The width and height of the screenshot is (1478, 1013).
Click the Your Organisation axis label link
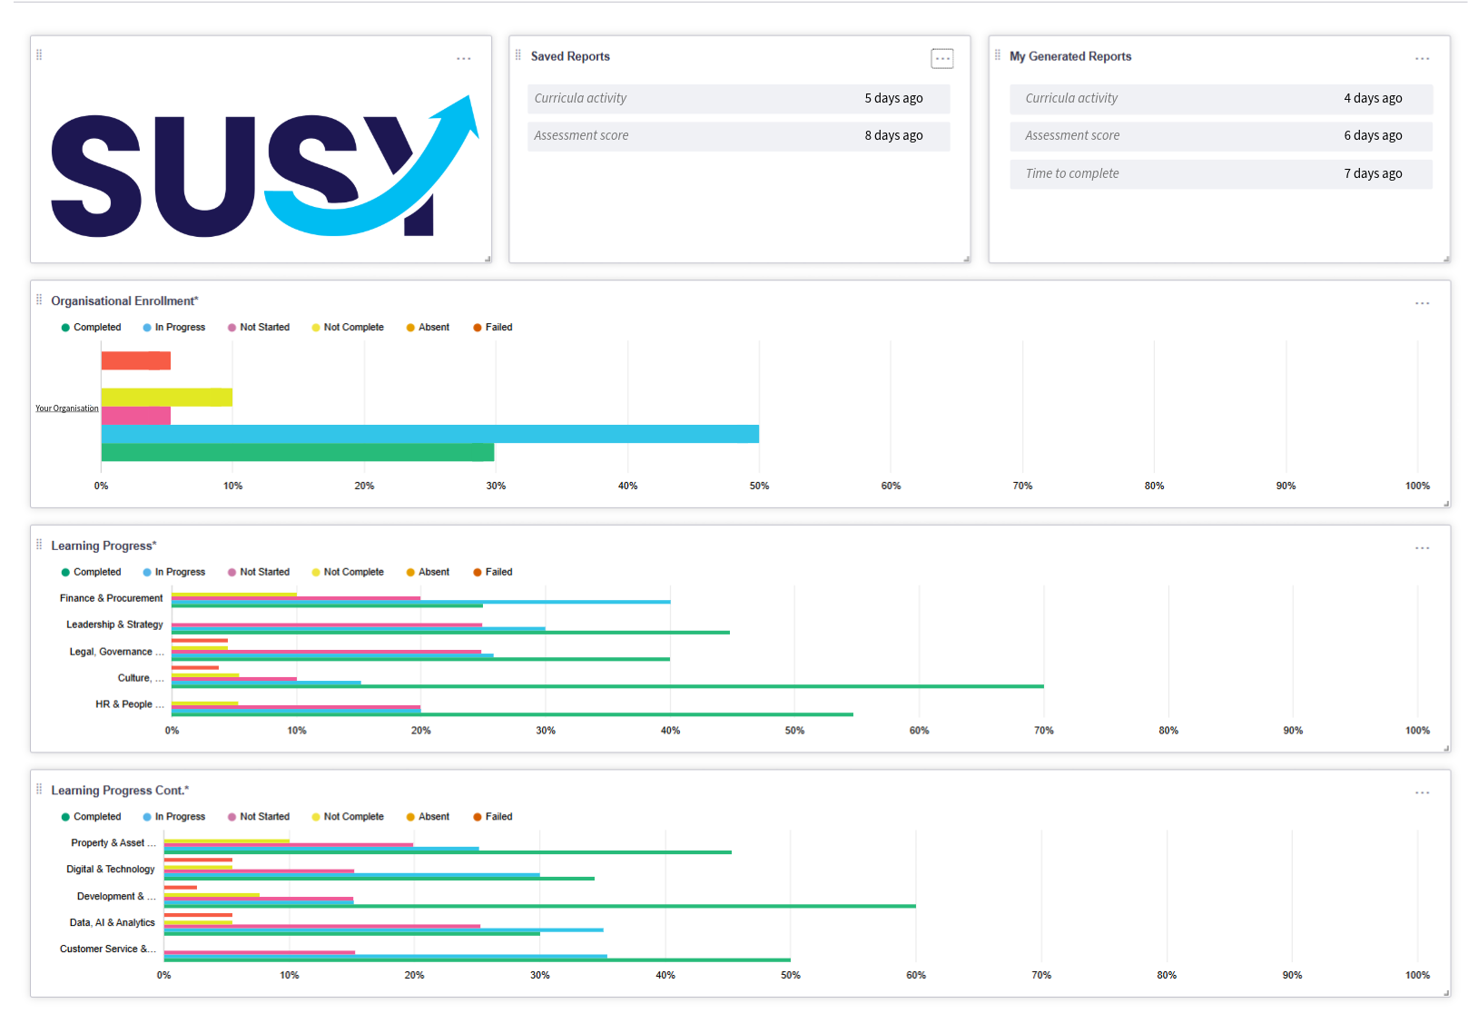(x=66, y=408)
